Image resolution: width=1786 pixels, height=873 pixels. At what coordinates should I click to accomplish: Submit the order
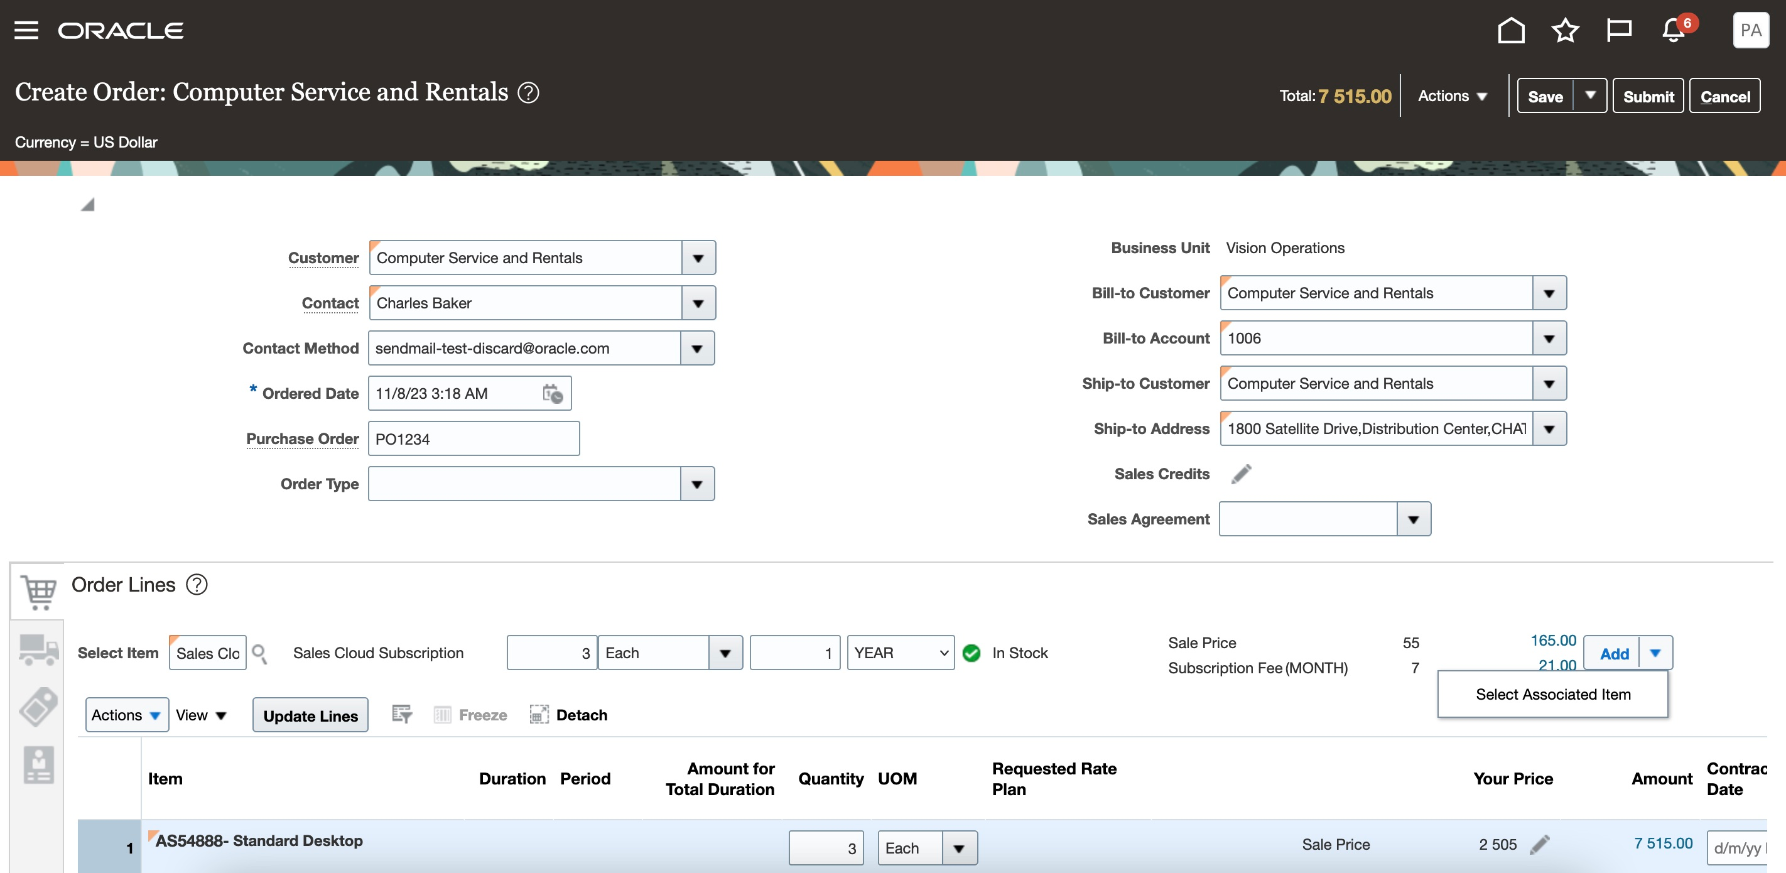coord(1647,96)
